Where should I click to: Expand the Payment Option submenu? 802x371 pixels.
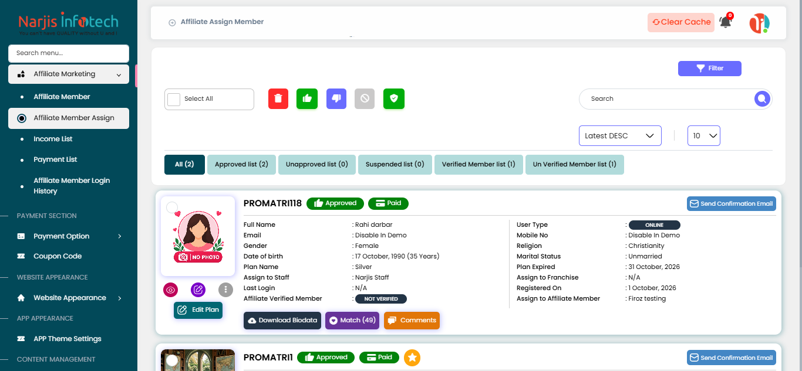point(119,236)
